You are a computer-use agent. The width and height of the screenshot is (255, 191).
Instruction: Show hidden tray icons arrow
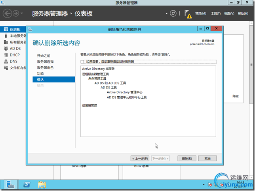(204, 185)
